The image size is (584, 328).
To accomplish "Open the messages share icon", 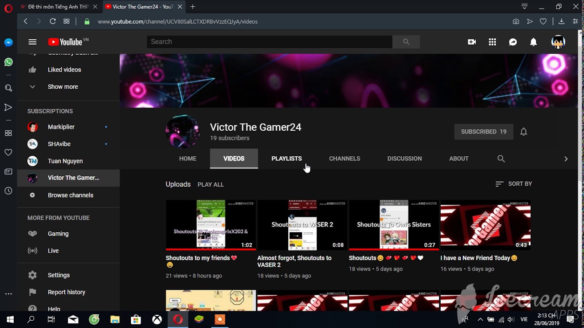I will (x=513, y=42).
